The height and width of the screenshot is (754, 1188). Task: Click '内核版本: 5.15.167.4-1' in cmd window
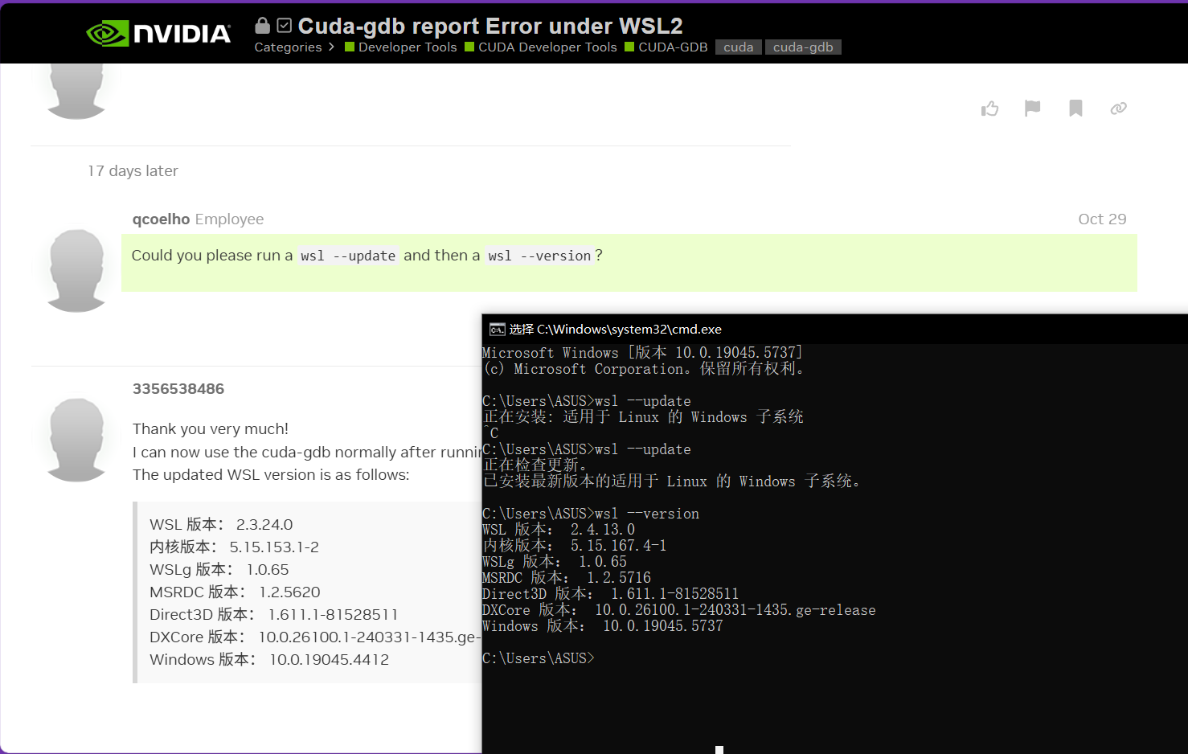coord(575,546)
